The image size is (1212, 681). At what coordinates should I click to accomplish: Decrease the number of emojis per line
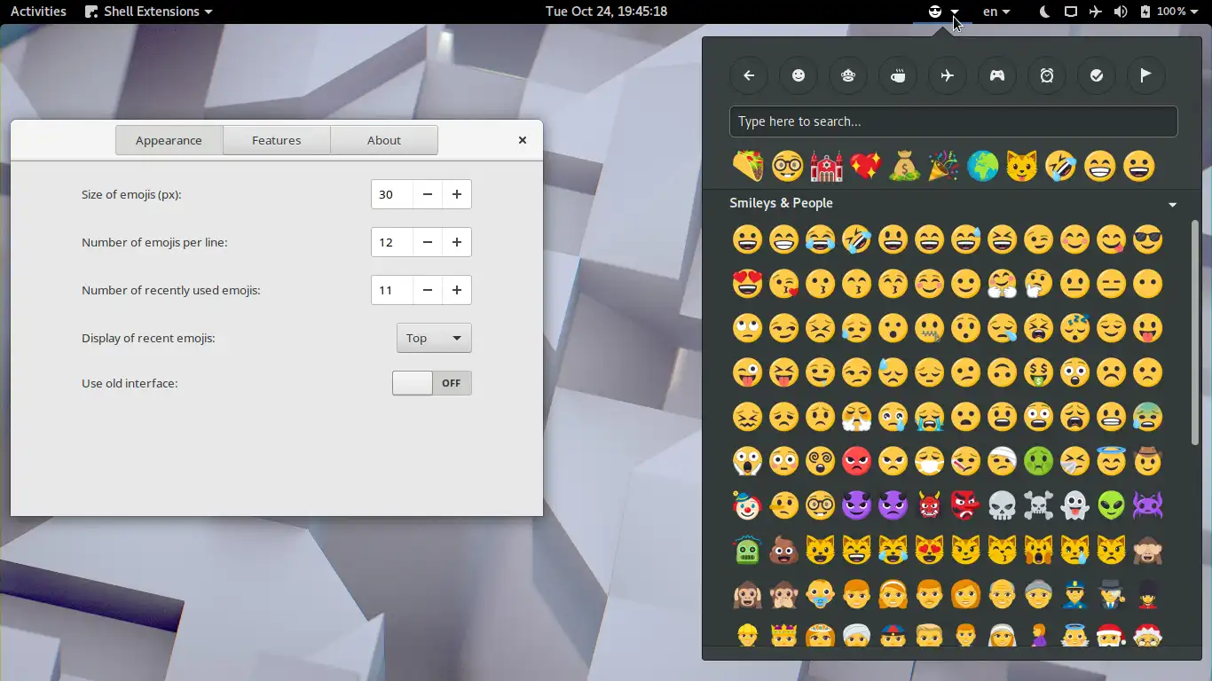point(427,242)
